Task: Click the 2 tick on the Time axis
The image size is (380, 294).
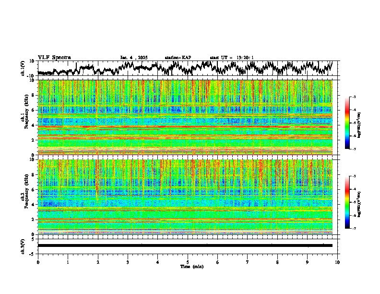Action: (x=98, y=262)
